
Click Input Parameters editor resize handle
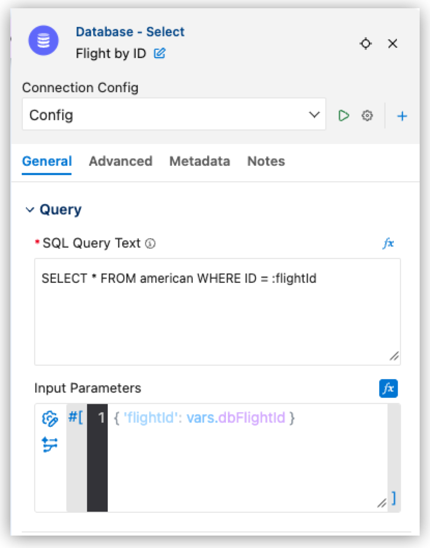pos(382,503)
